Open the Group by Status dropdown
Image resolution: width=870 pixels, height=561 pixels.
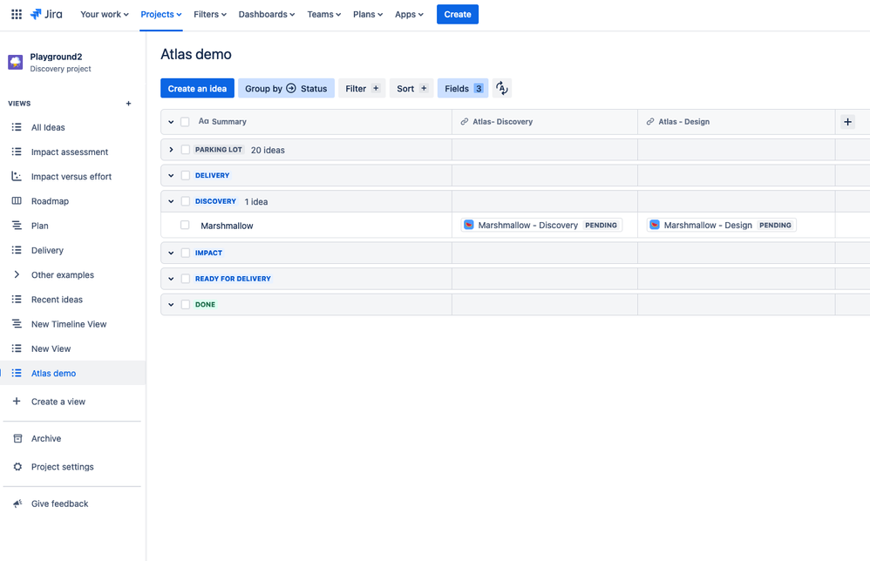pos(286,88)
